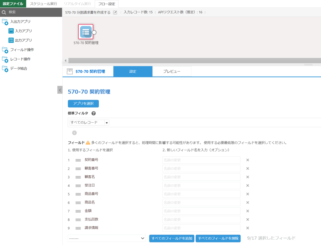Open the field picker dropdown at the bottom

(x=107, y=238)
